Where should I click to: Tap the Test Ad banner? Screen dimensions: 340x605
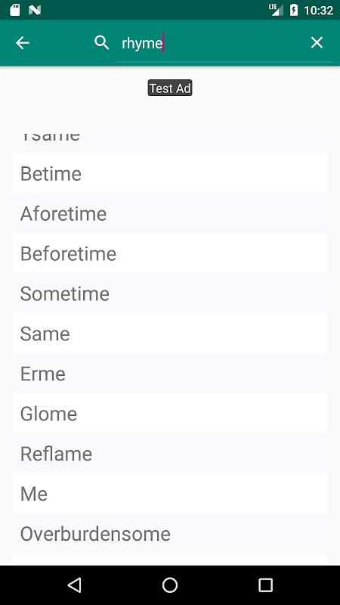[170, 88]
